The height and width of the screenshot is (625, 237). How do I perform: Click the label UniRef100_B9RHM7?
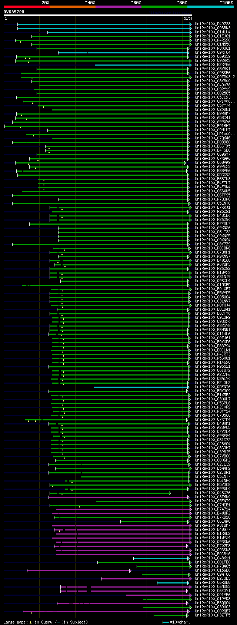coord(213,113)
